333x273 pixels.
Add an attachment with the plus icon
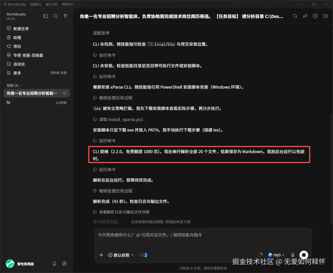(x=101, y=255)
